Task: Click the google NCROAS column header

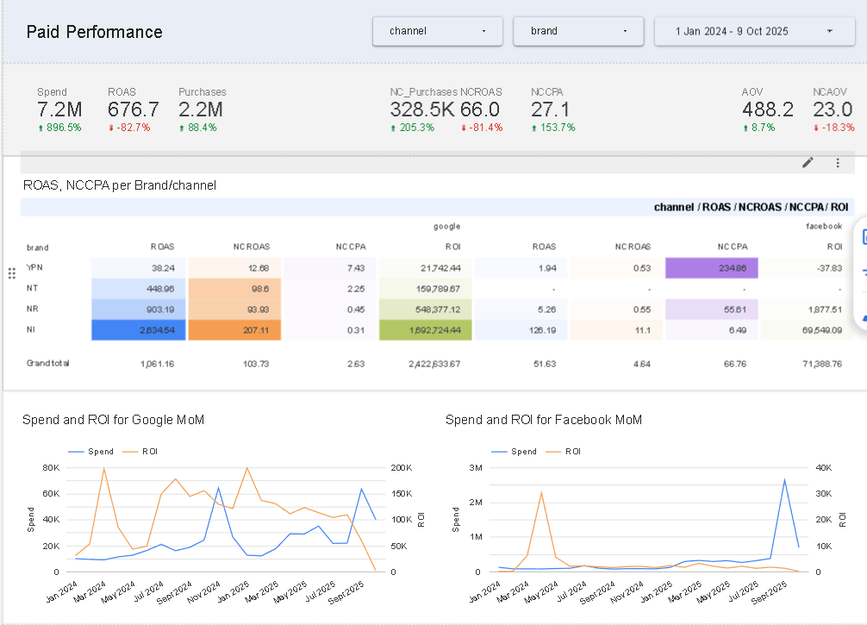Action: [252, 247]
